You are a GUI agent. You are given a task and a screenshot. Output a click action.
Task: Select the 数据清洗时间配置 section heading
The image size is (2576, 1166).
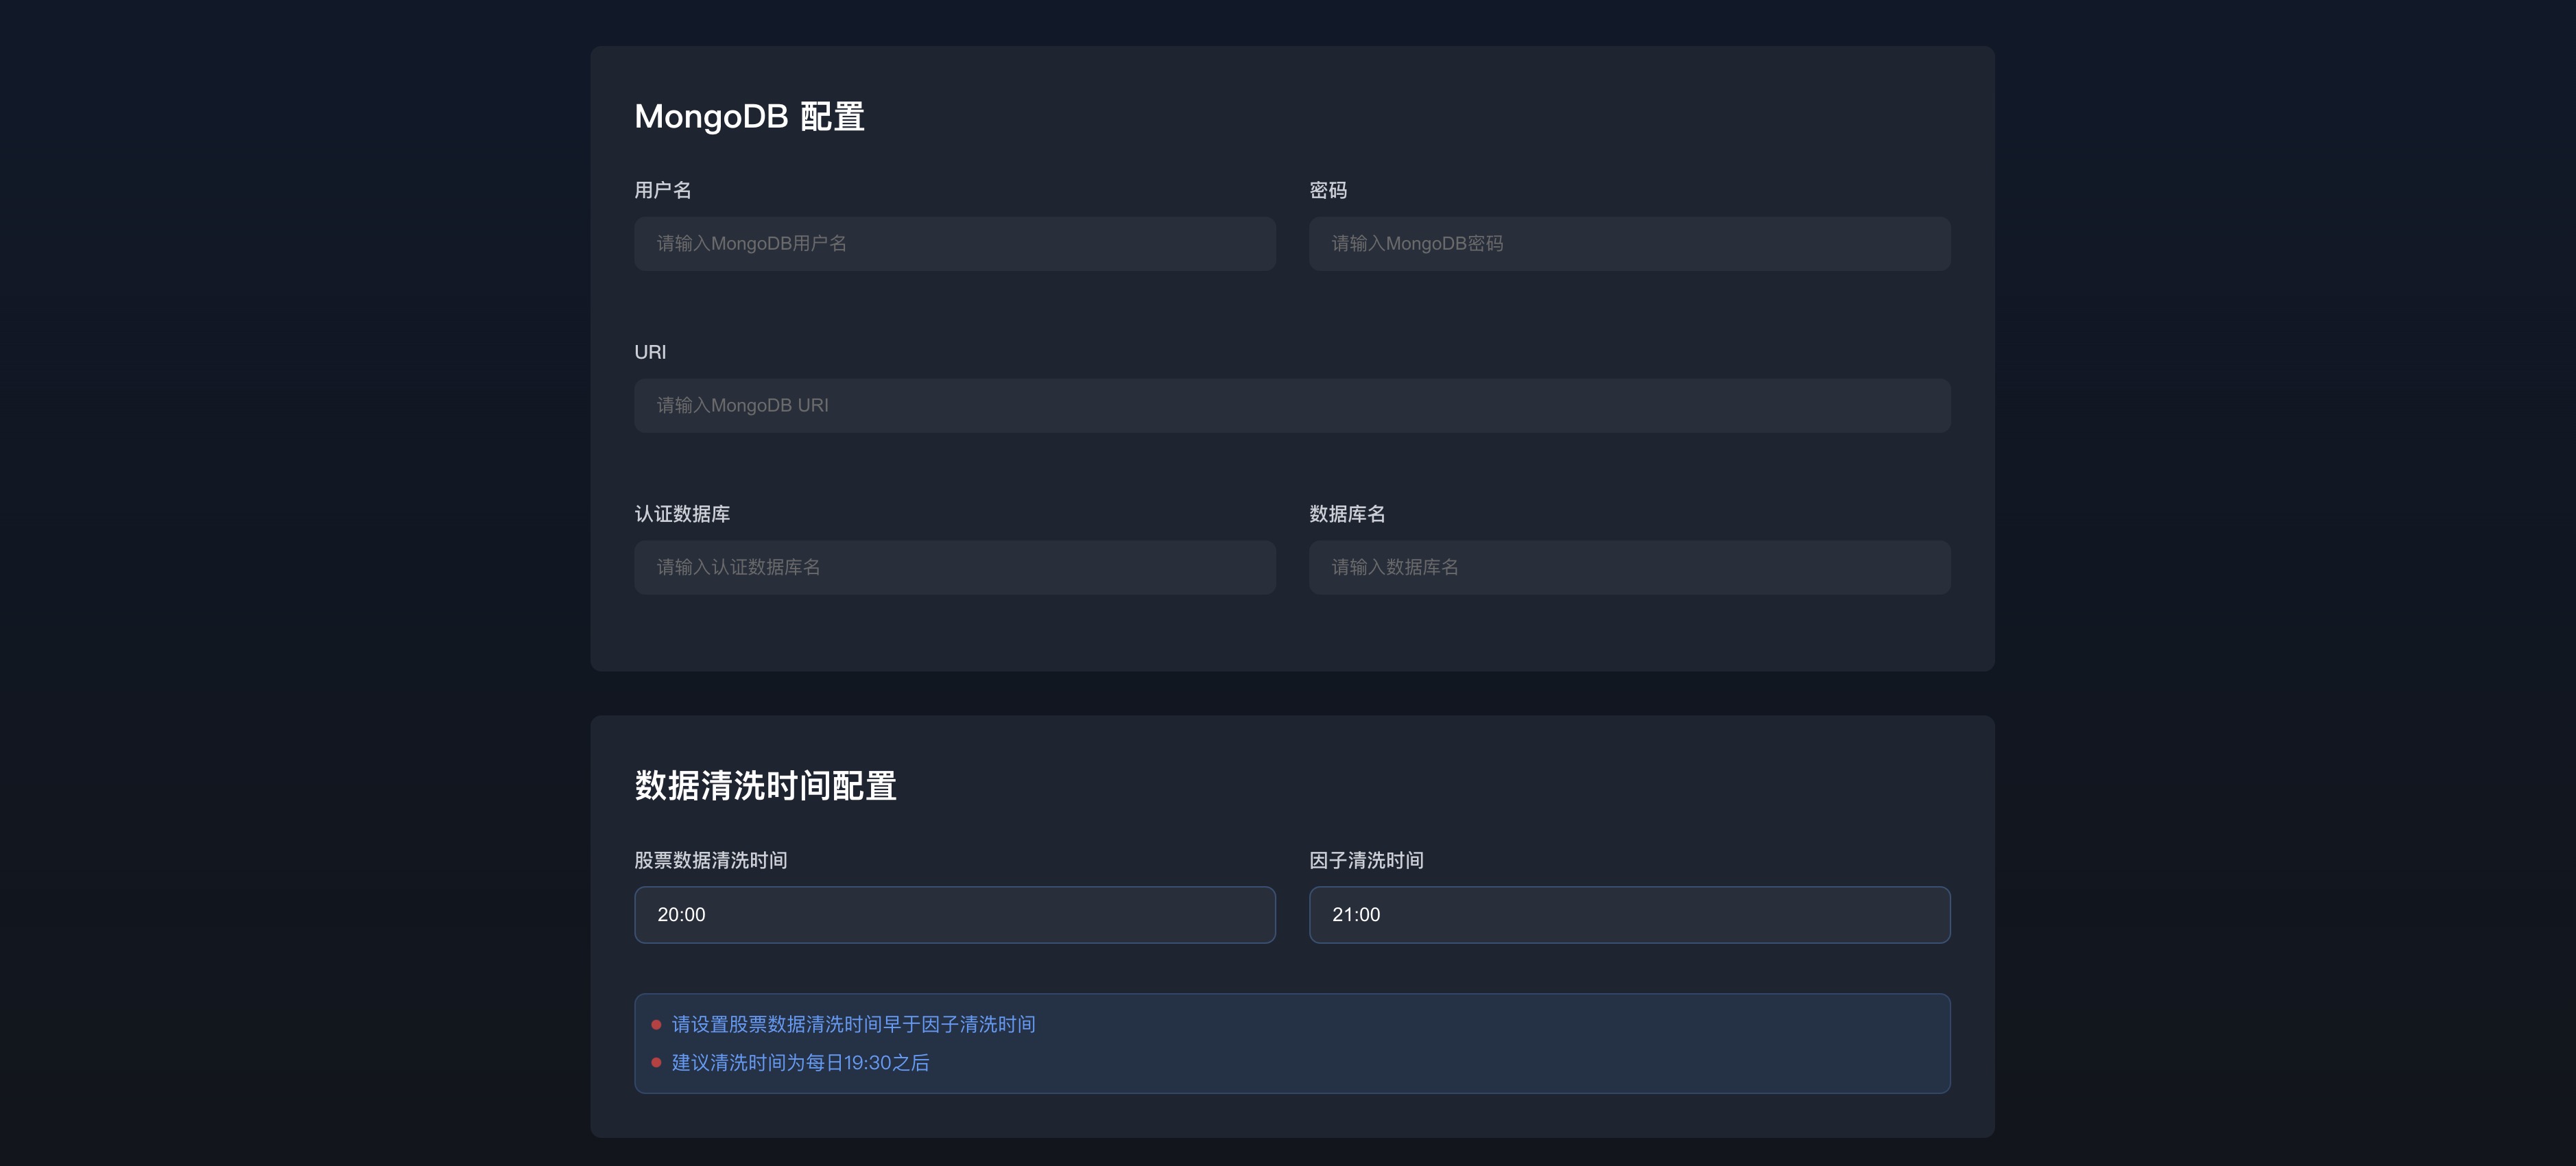click(766, 786)
